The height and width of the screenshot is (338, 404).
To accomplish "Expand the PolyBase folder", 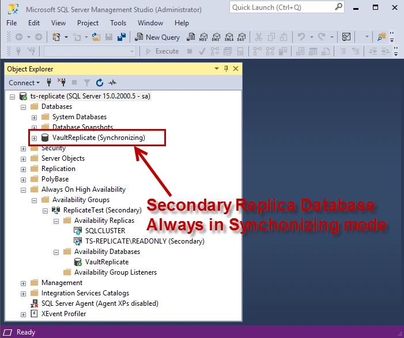I will click(23, 180).
